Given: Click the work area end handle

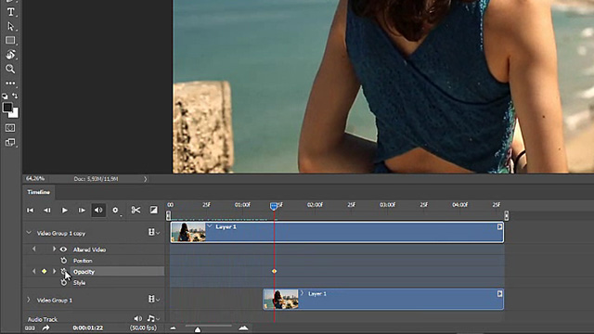Looking at the screenshot, I should click(x=507, y=215).
